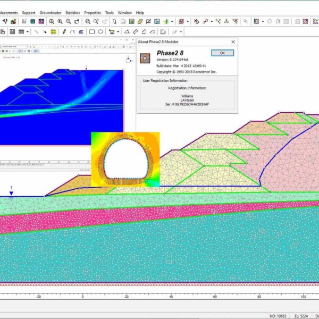
Task: Click the hand pointer icon at far left
Action: coord(3,32)
